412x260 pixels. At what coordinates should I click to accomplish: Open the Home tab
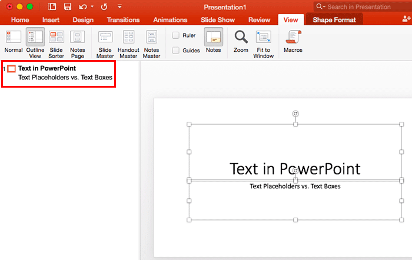point(20,20)
